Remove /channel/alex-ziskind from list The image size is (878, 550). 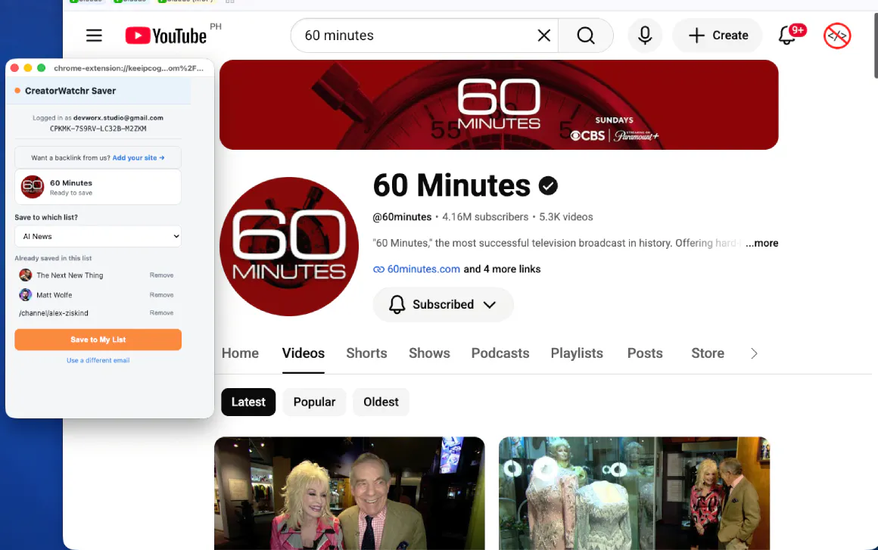coord(161,312)
